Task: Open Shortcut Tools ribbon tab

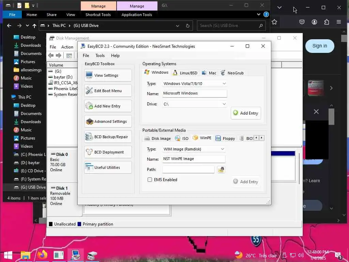Action: coord(98,15)
